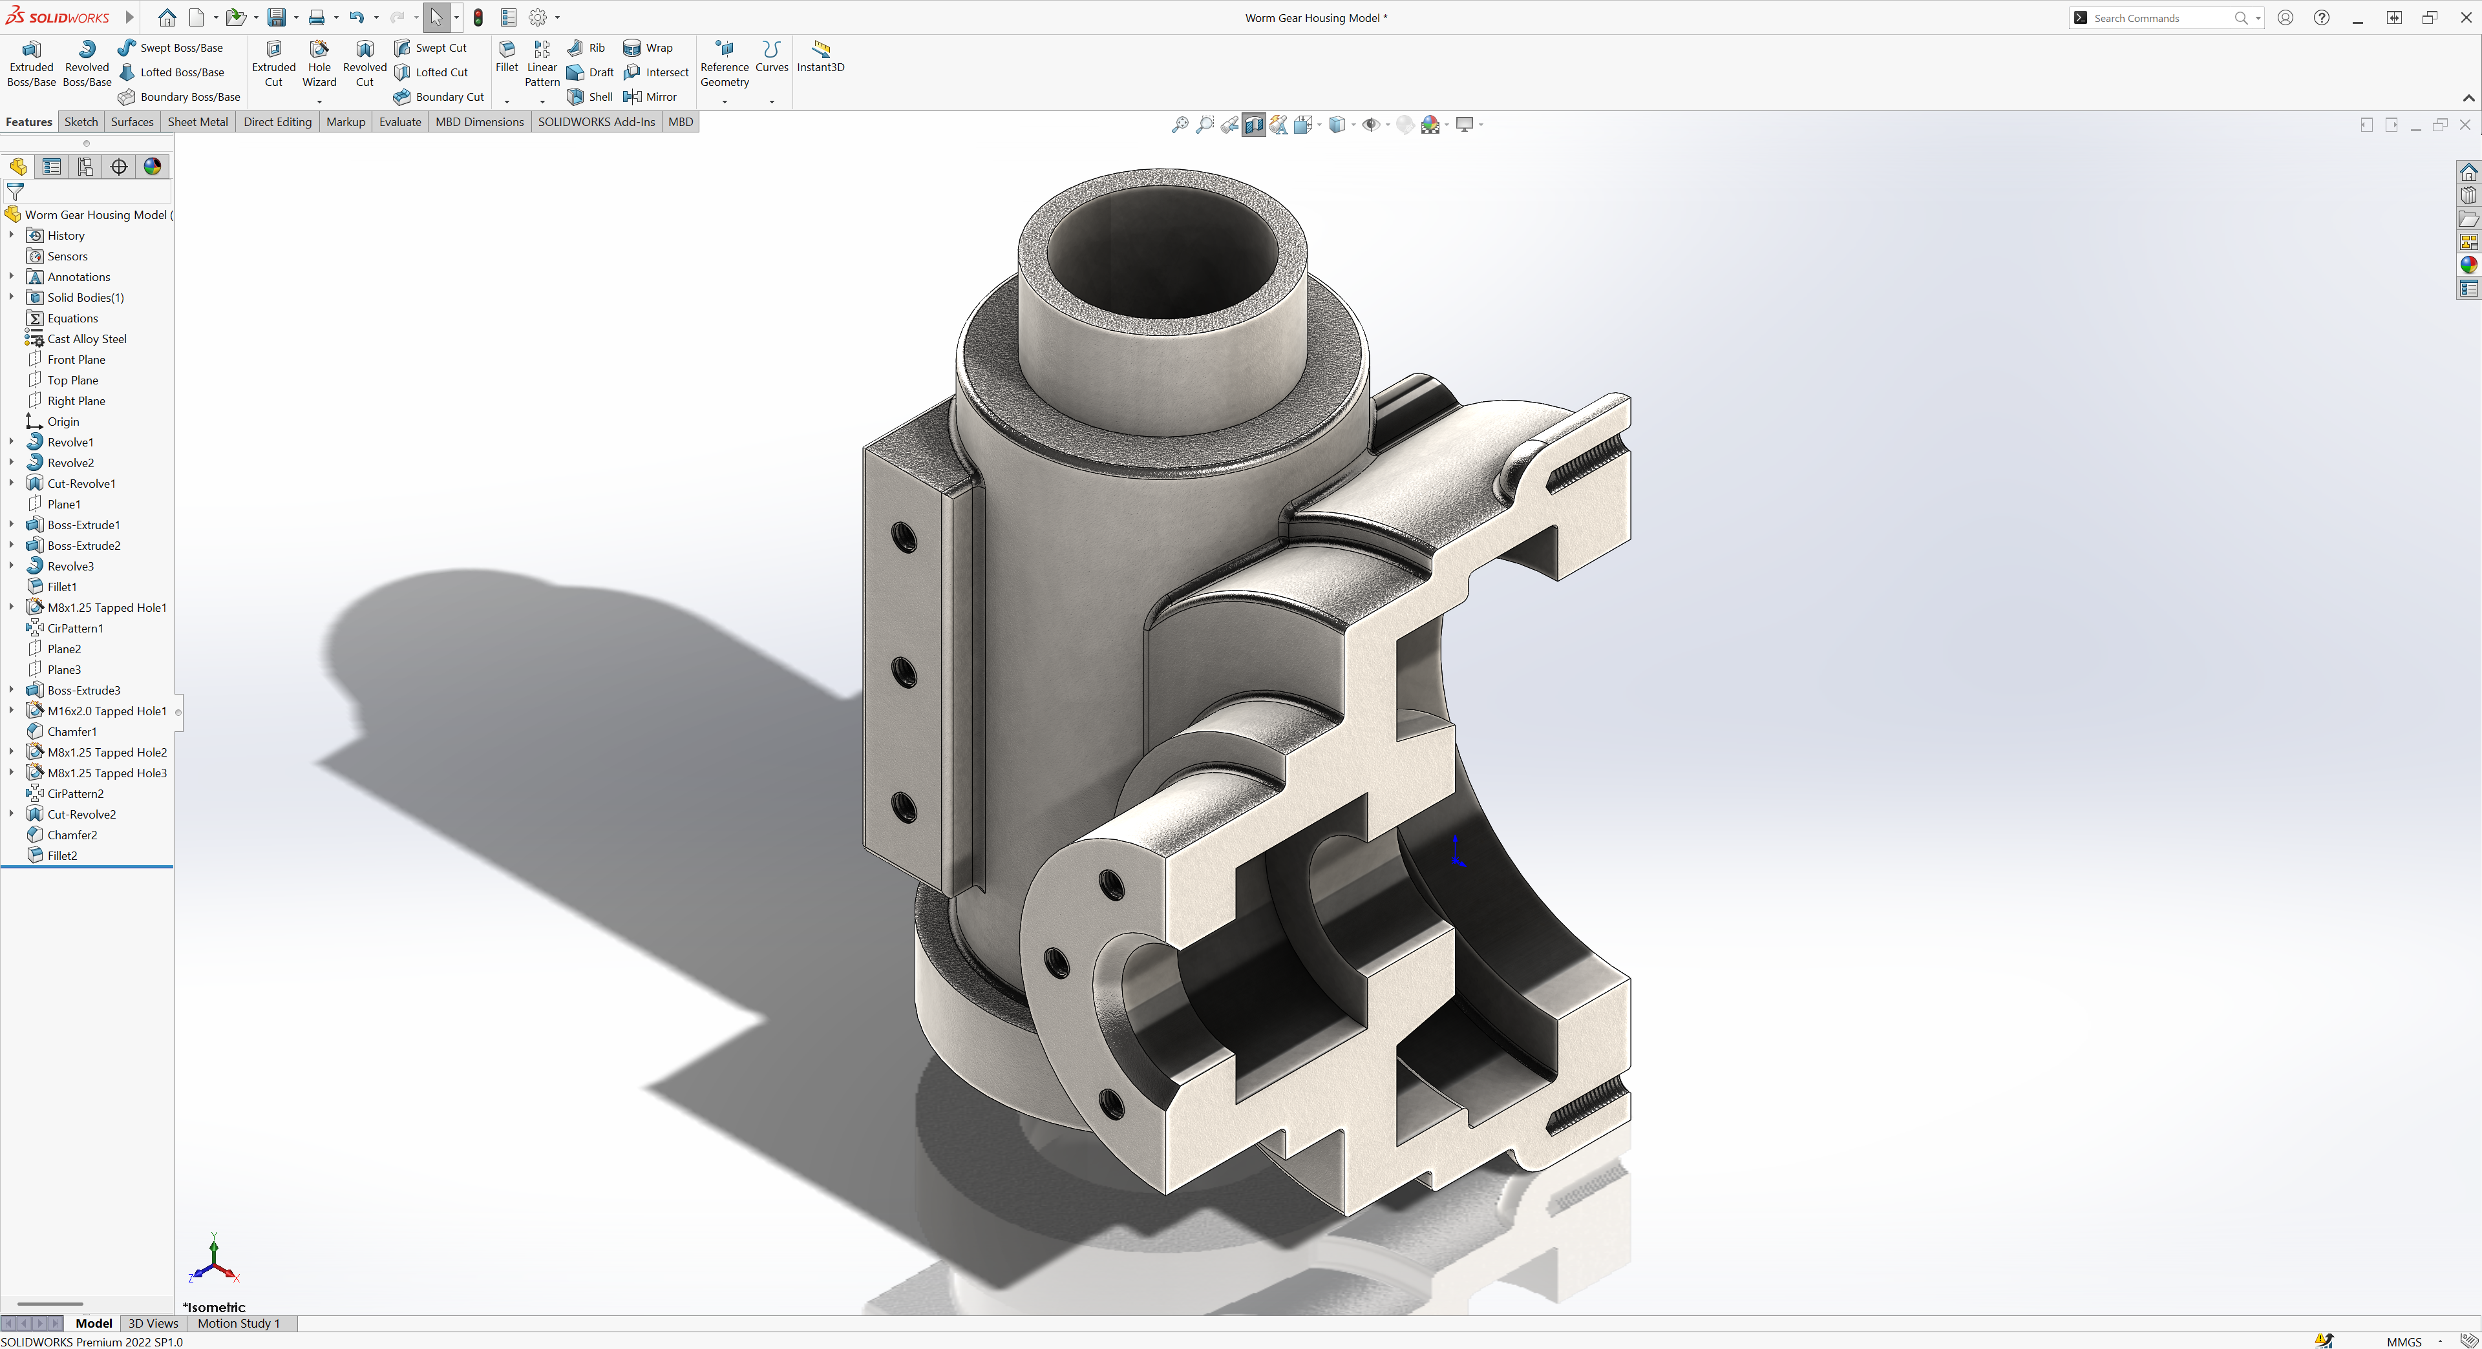Open the ConfigurationManager tab icon
2482x1349 pixels.
tap(86, 167)
